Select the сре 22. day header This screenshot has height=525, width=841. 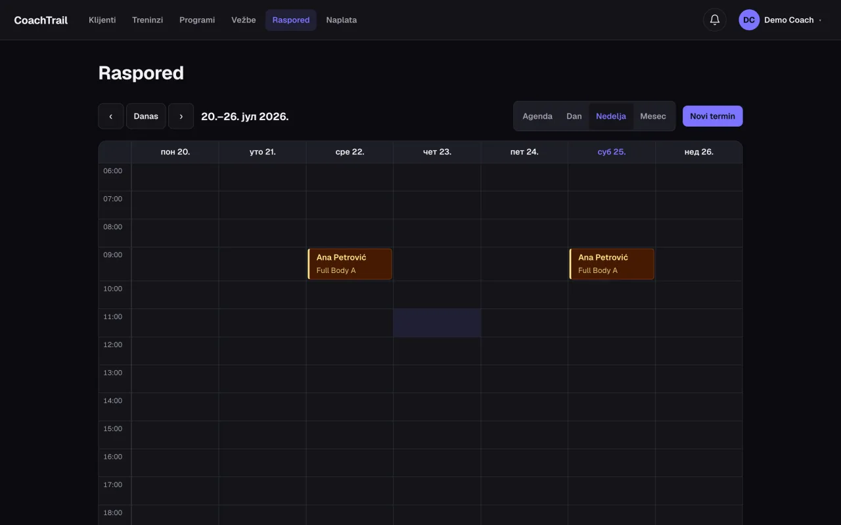350,152
